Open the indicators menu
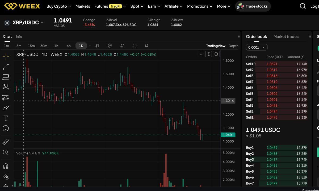The width and height of the screenshot is (319, 191). tap(122, 46)
